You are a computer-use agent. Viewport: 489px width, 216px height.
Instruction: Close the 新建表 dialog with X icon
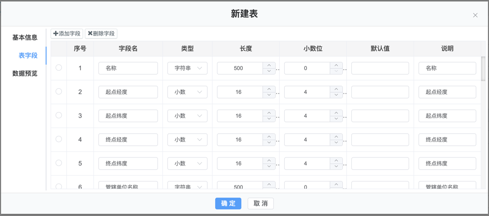click(x=475, y=15)
